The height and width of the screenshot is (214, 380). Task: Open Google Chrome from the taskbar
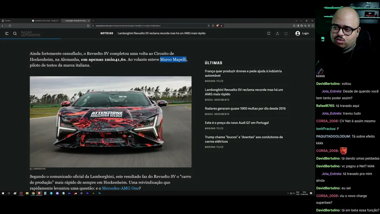tap(33, 193)
